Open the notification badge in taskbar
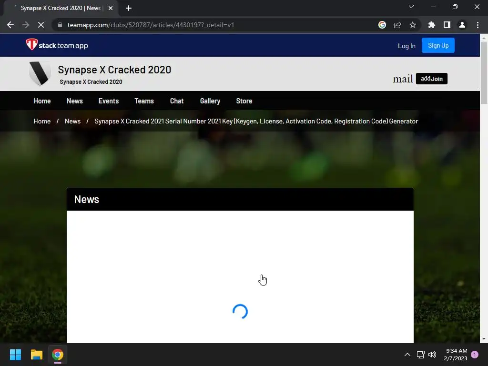This screenshot has width=488, height=366. [475, 355]
